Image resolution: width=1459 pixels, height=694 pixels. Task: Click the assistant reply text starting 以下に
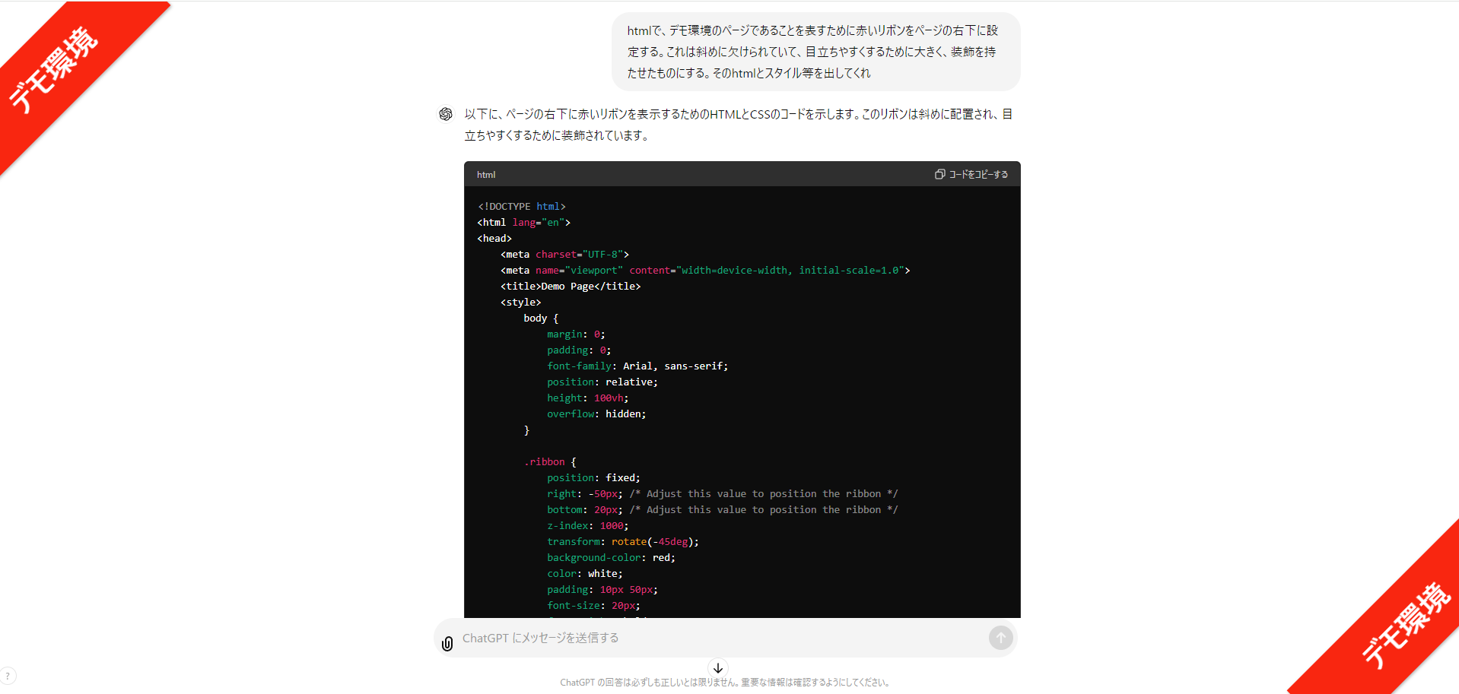pyautogui.click(x=739, y=125)
